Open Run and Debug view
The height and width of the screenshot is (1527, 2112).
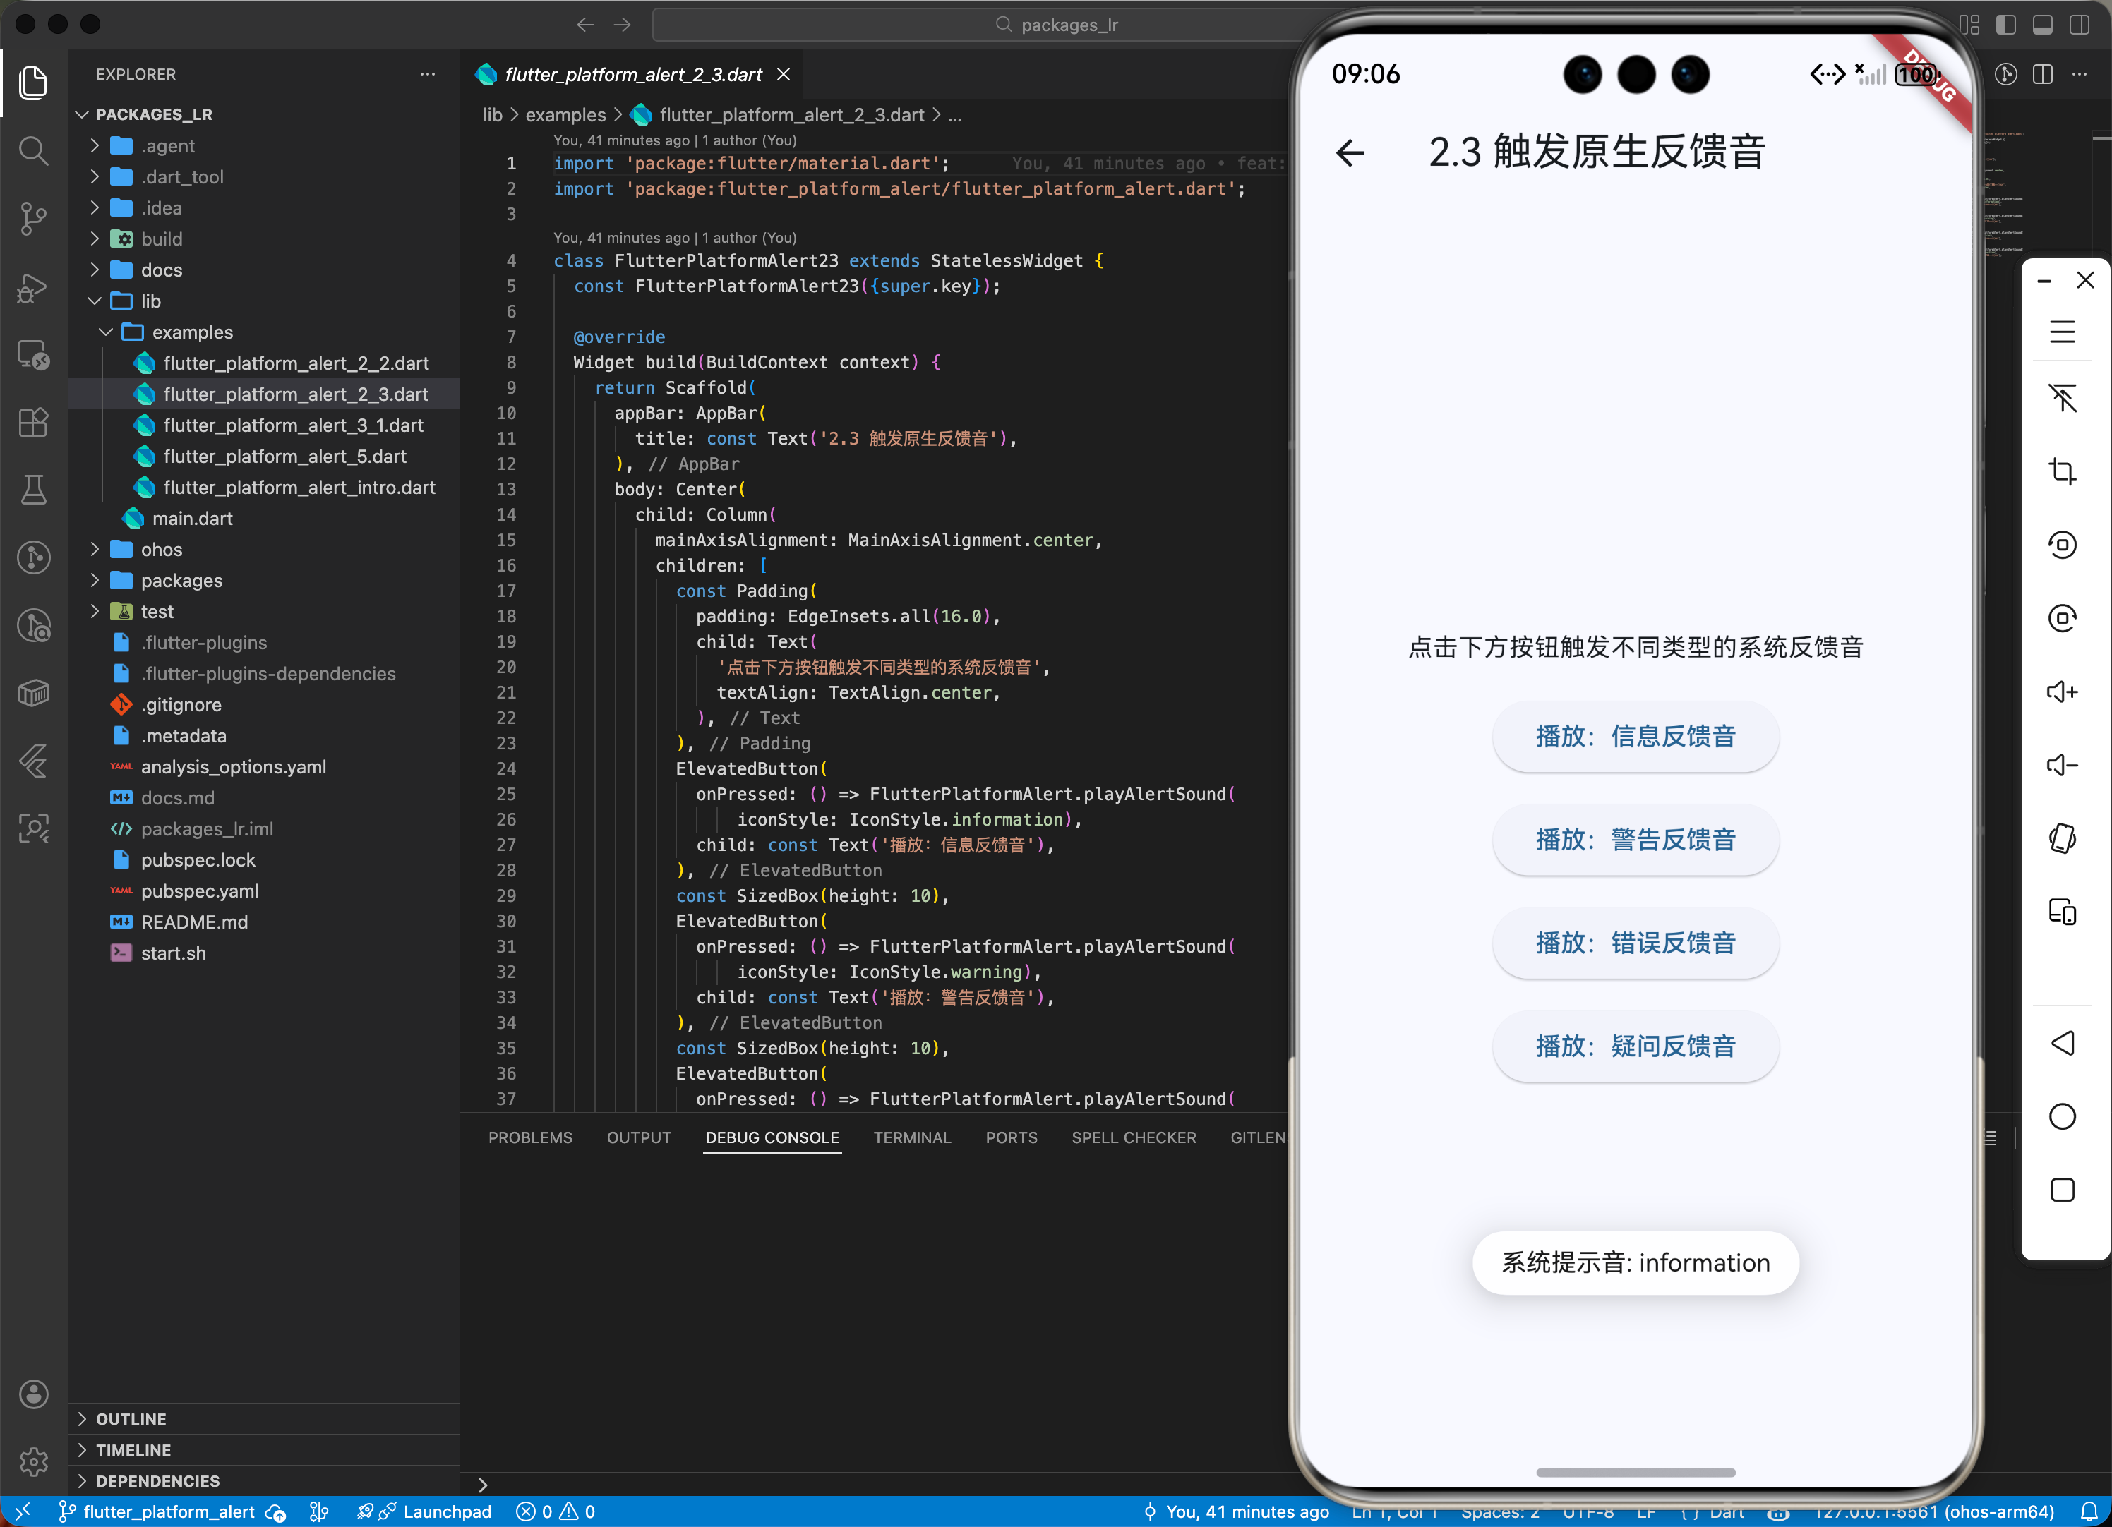tap(33, 288)
